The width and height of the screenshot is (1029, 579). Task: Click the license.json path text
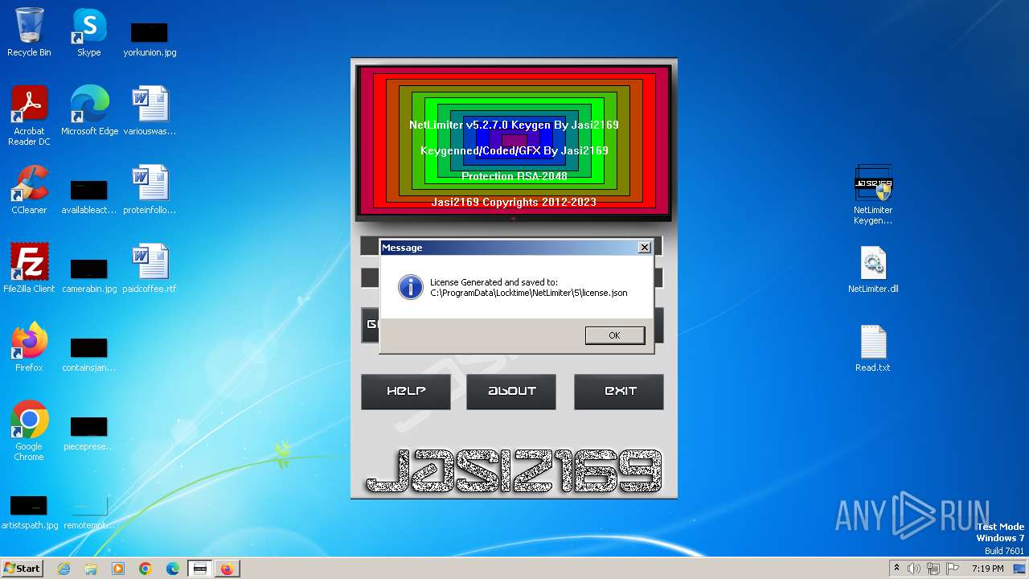point(529,293)
